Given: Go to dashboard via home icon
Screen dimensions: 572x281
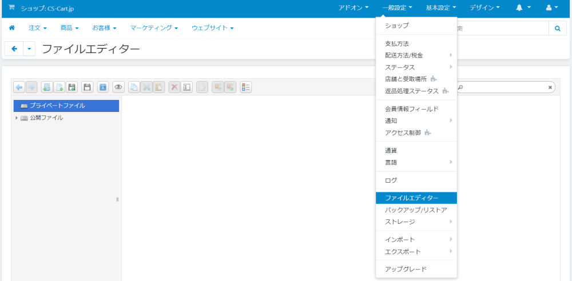Looking at the screenshot, I should click(x=11, y=28).
